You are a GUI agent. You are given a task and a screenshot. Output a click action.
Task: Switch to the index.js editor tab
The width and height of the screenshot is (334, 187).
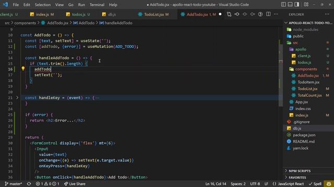pyautogui.click(x=42, y=15)
